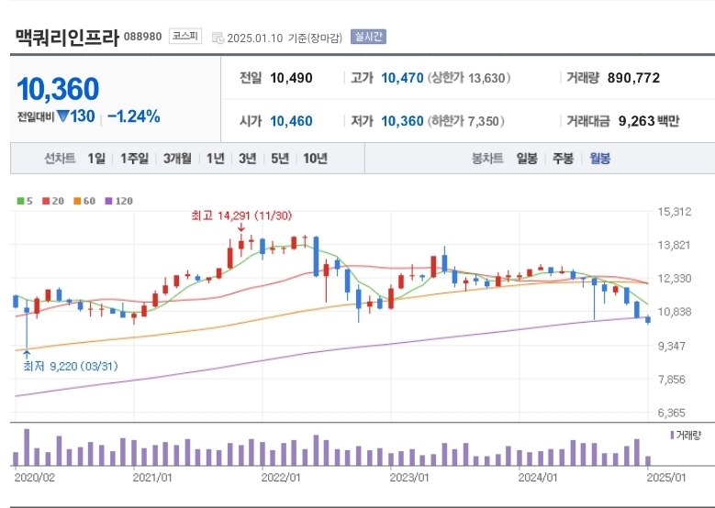Image resolution: width=715 pixels, height=508 pixels.
Task: Select the 1일 line chart period
Action: (96, 159)
